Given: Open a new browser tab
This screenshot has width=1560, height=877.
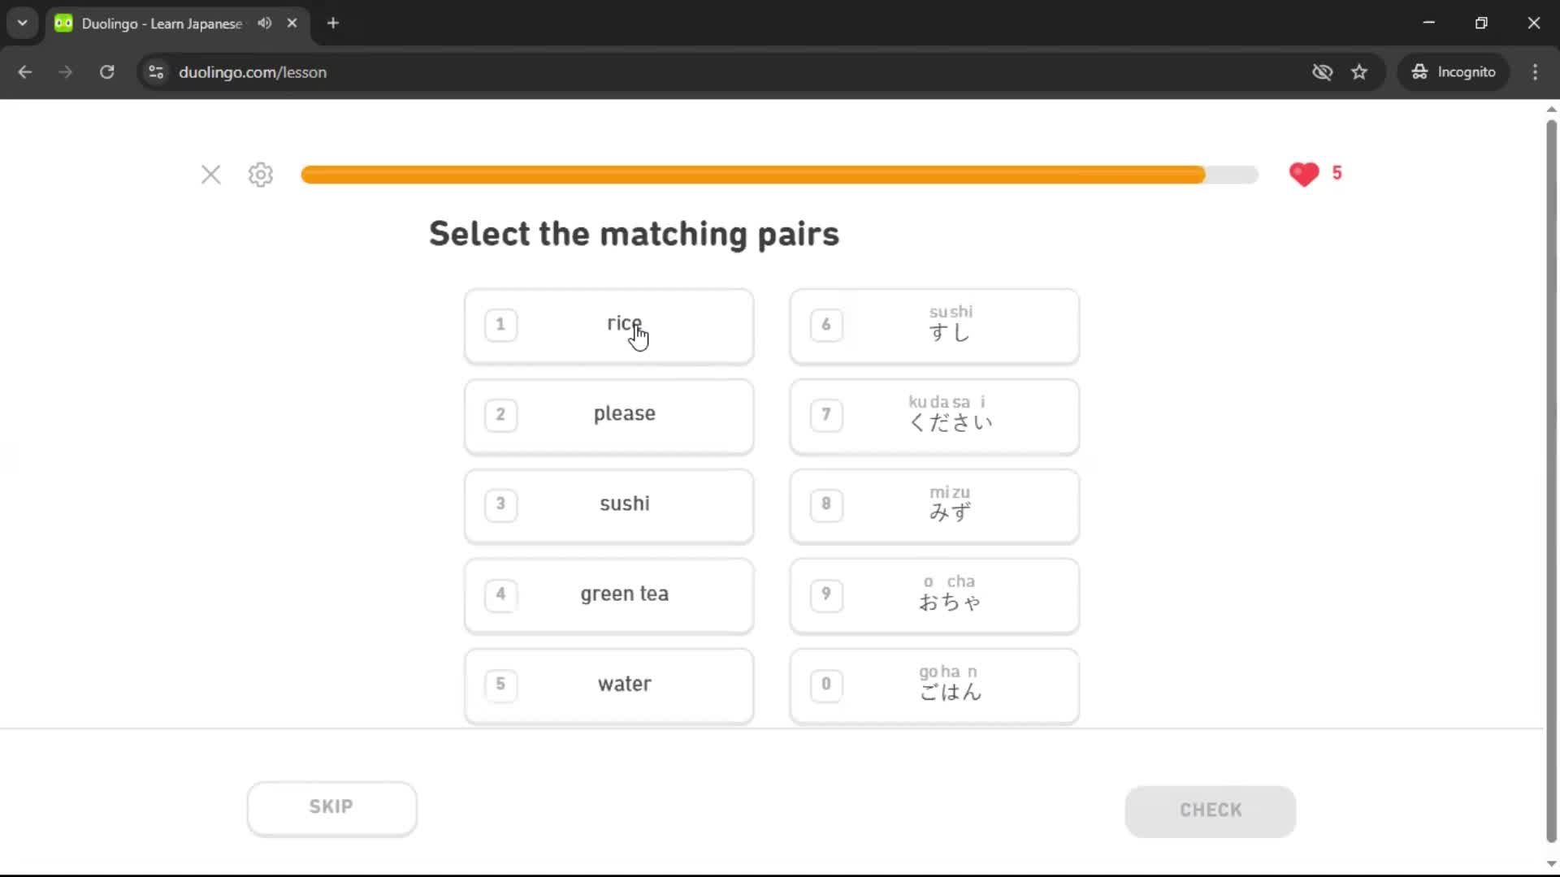Looking at the screenshot, I should [x=333, y=24].
